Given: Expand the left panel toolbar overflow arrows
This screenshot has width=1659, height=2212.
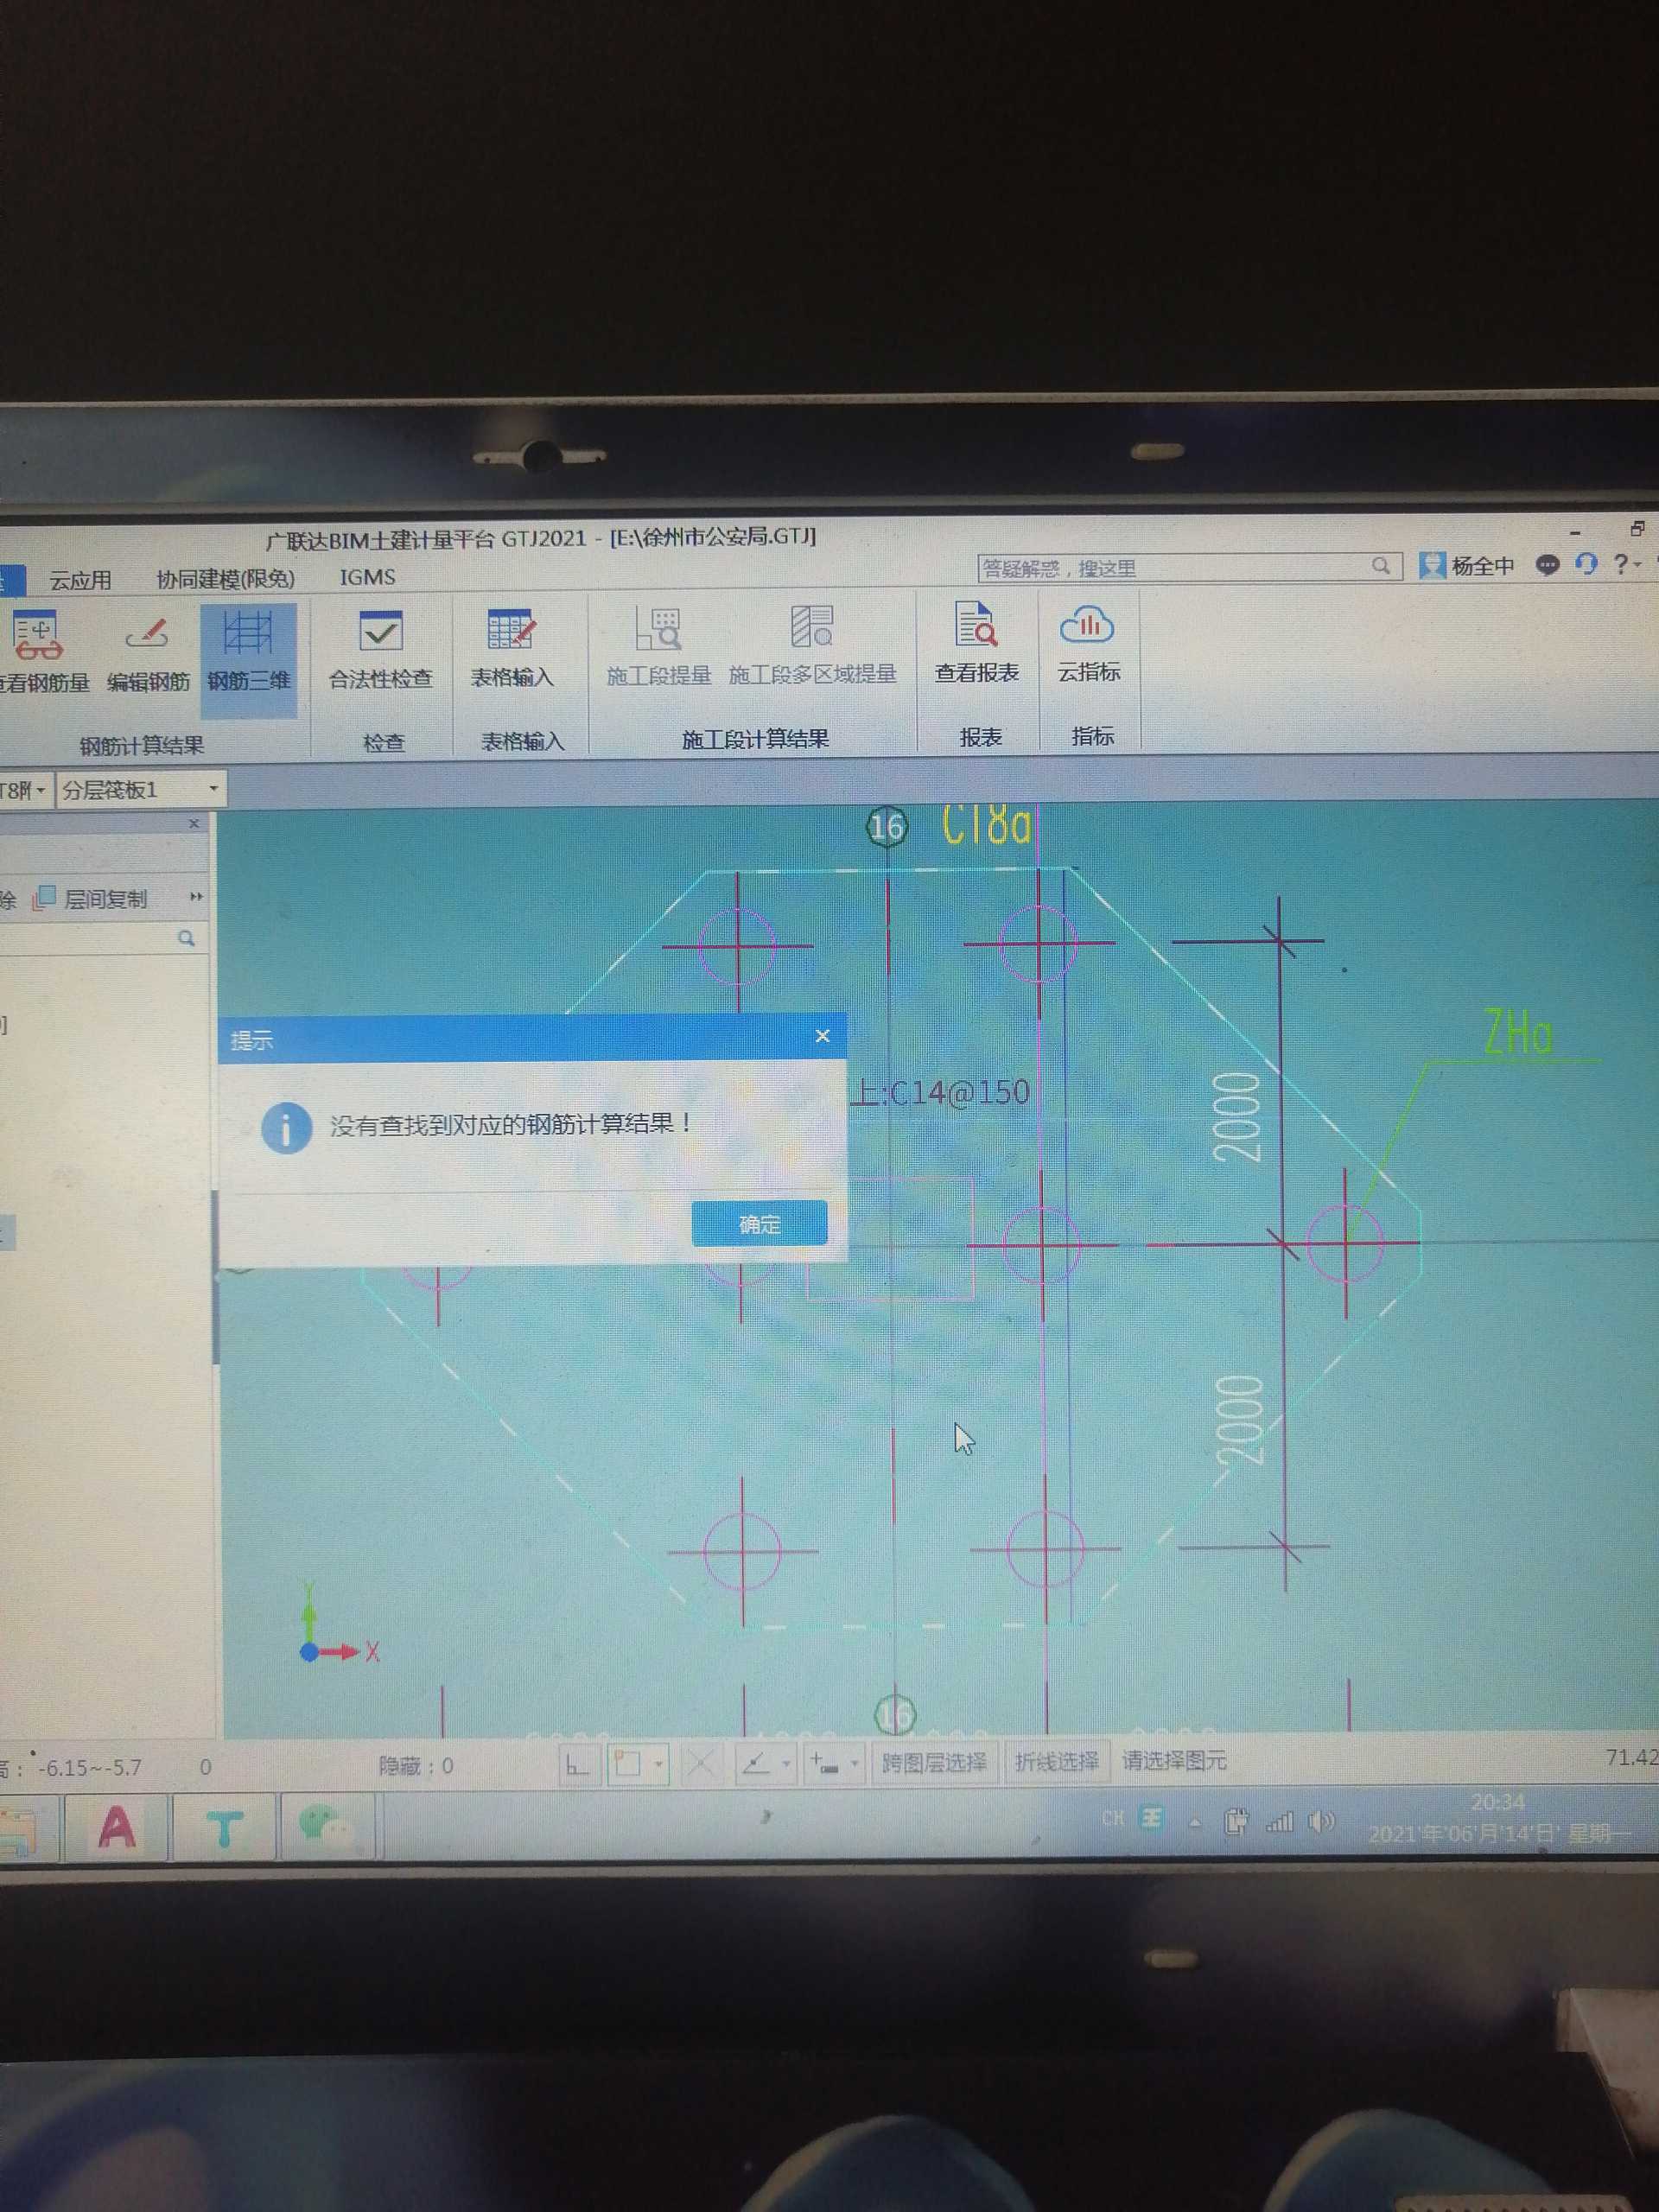Looking at the screenshot, I should click(196, 897).
